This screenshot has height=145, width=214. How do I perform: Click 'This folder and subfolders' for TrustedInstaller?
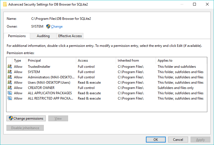pyautogui.click(x=177, y=67)
